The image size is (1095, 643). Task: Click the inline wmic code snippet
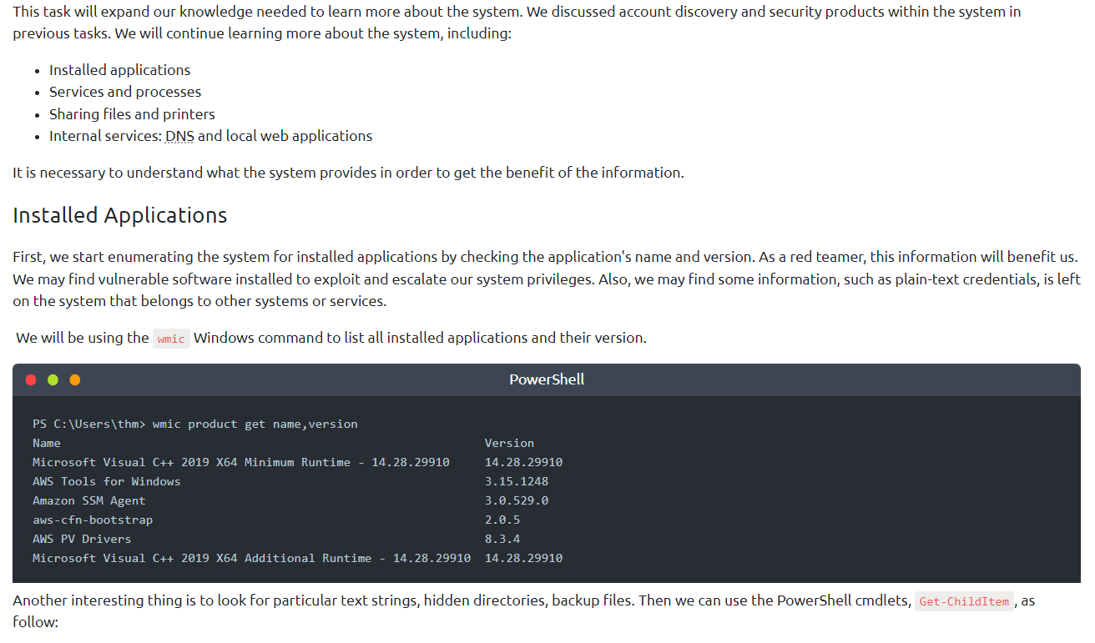pyautogui.click(x=171, y=339)
